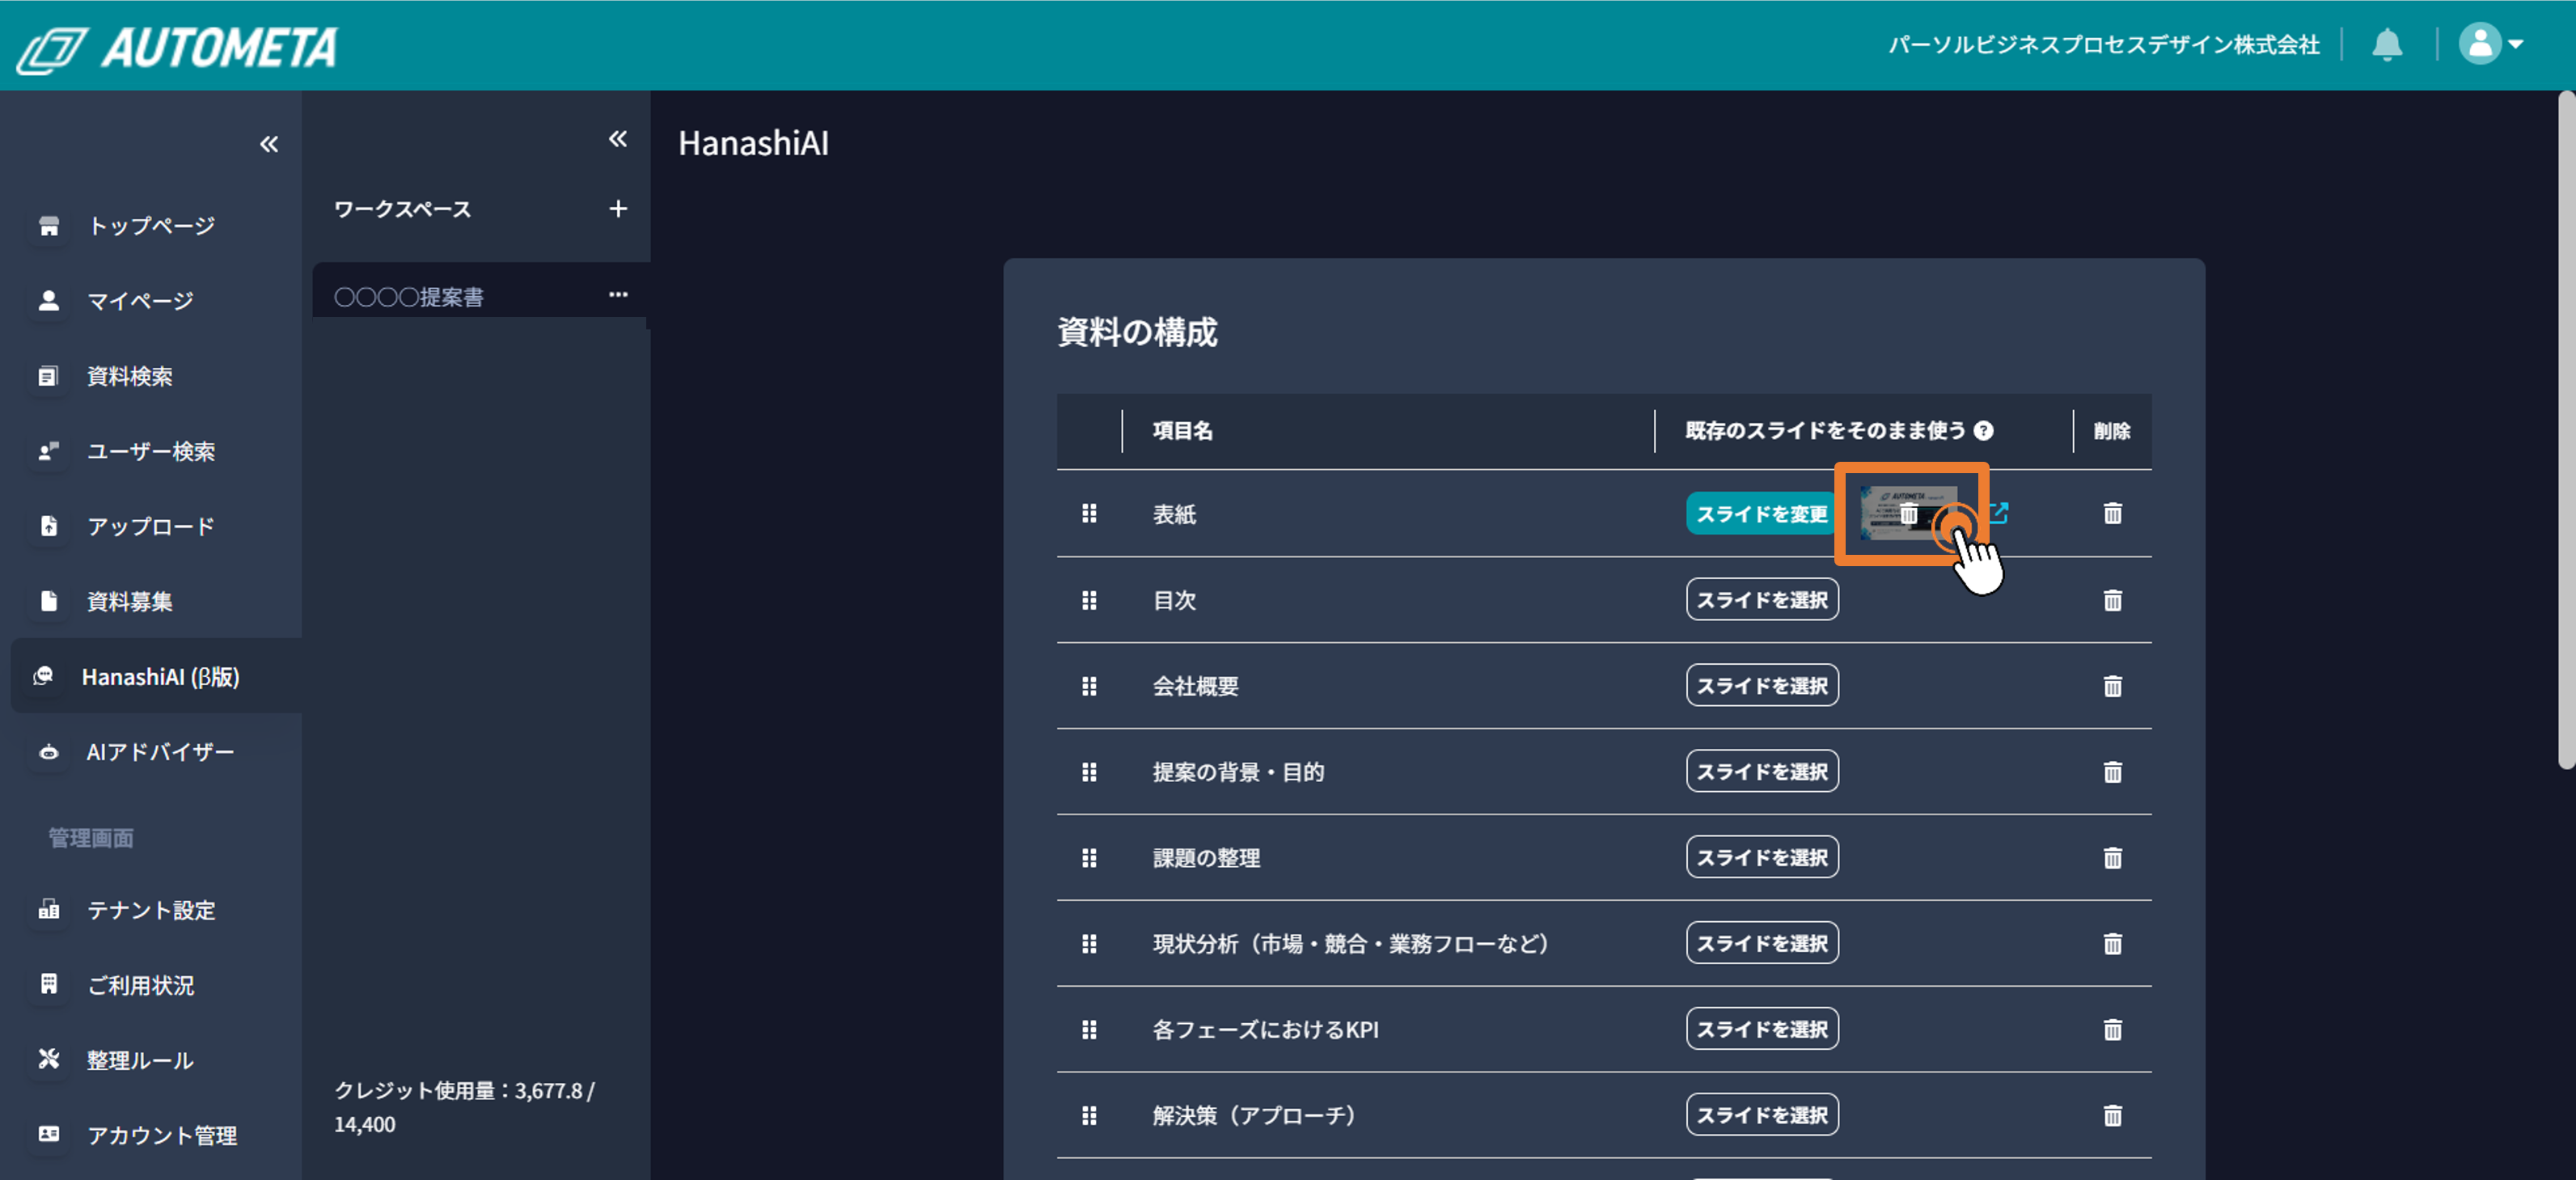
Task: Delete the 会社概要 row
Action: point(2112,686)
